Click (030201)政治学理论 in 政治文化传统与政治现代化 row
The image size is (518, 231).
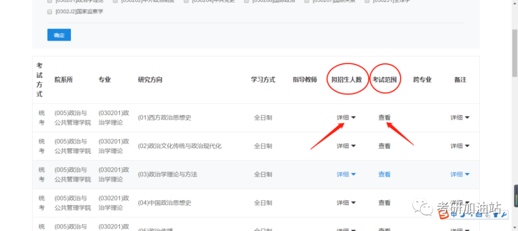pyautogui.click(x=113, y=146)
